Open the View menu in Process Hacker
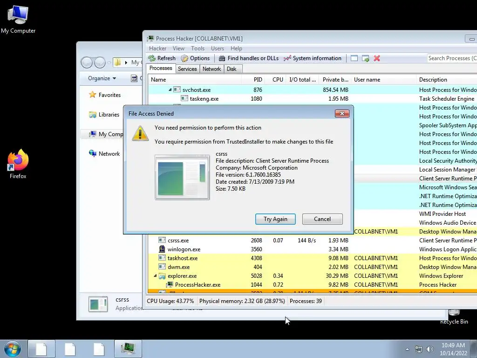 pos(178,48)
